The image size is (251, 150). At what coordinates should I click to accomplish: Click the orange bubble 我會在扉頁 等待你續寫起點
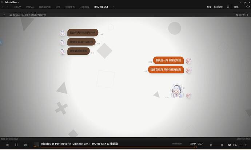(166, 70)
